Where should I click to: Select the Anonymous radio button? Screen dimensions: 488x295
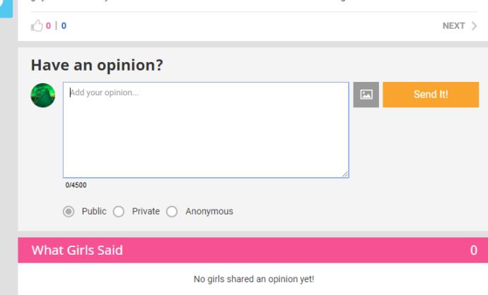172,212
